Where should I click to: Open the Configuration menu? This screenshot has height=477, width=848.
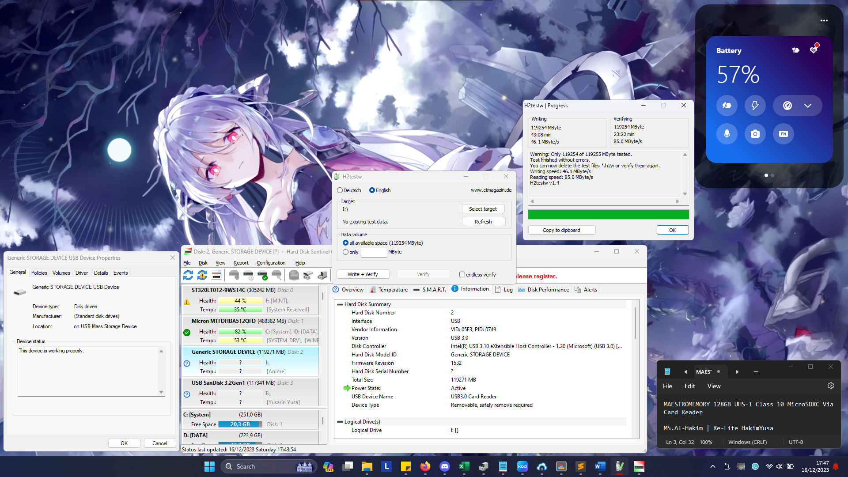tap(271, 263)
